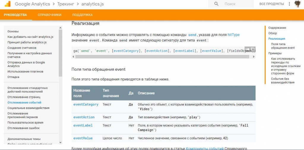
Task: Jump to Реализация in contents
Action: click(x=277, y=39)
